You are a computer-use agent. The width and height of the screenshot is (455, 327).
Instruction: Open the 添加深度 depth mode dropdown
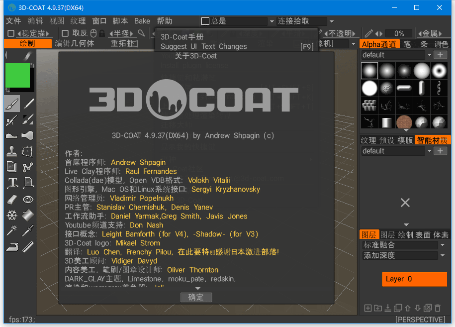click(x=442, y=255)
